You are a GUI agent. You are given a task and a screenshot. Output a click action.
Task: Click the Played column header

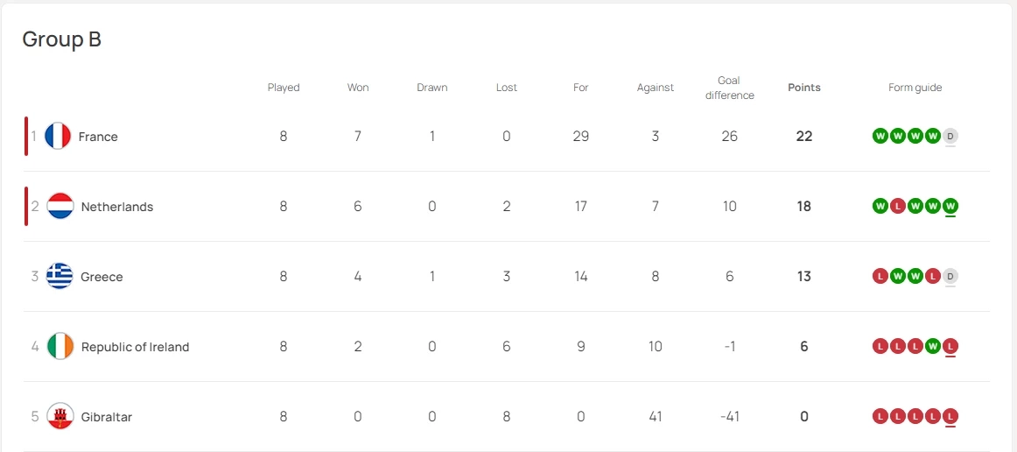(284, 88)
